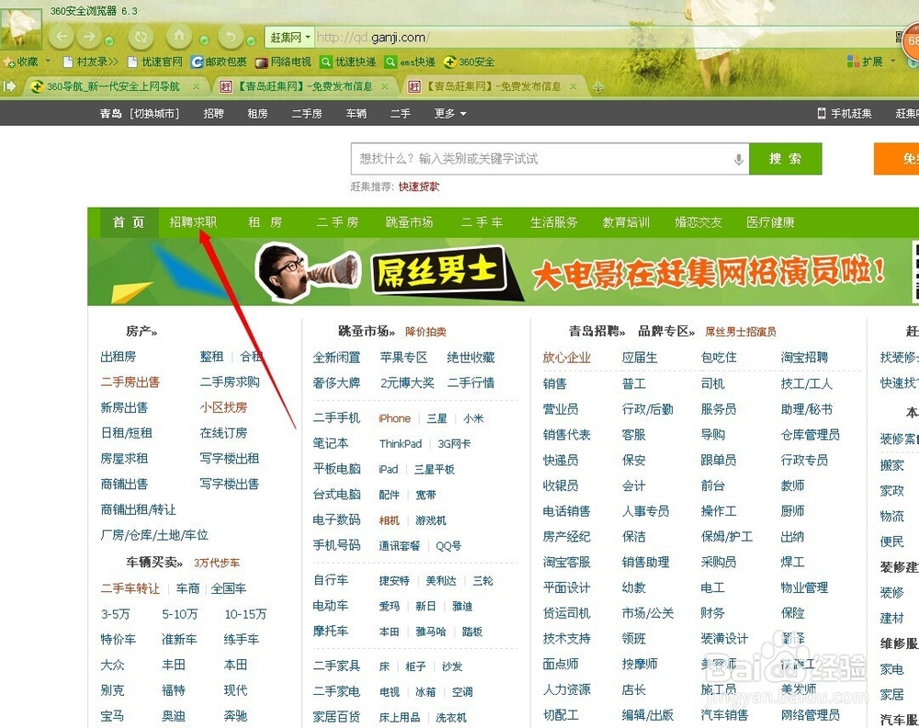Open 婚恋交友 in the green navigation bar
919x728 pixels.
(x=698, y=222)
